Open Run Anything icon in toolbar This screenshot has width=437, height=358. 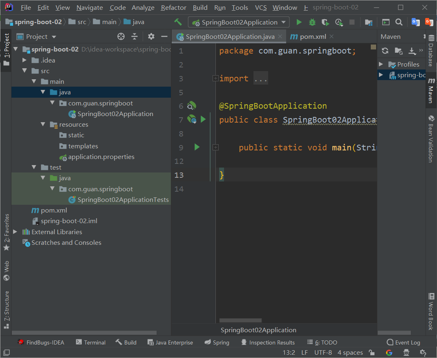[386, 22]
